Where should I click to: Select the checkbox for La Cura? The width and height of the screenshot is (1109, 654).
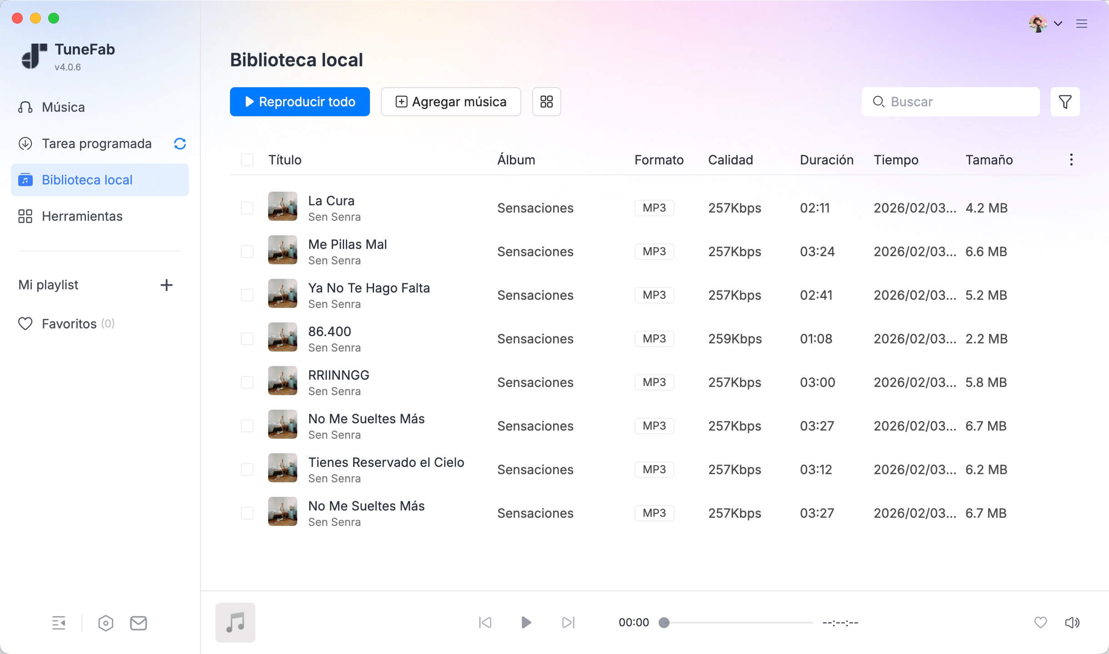pyautogui.click(x=248, y=208)
